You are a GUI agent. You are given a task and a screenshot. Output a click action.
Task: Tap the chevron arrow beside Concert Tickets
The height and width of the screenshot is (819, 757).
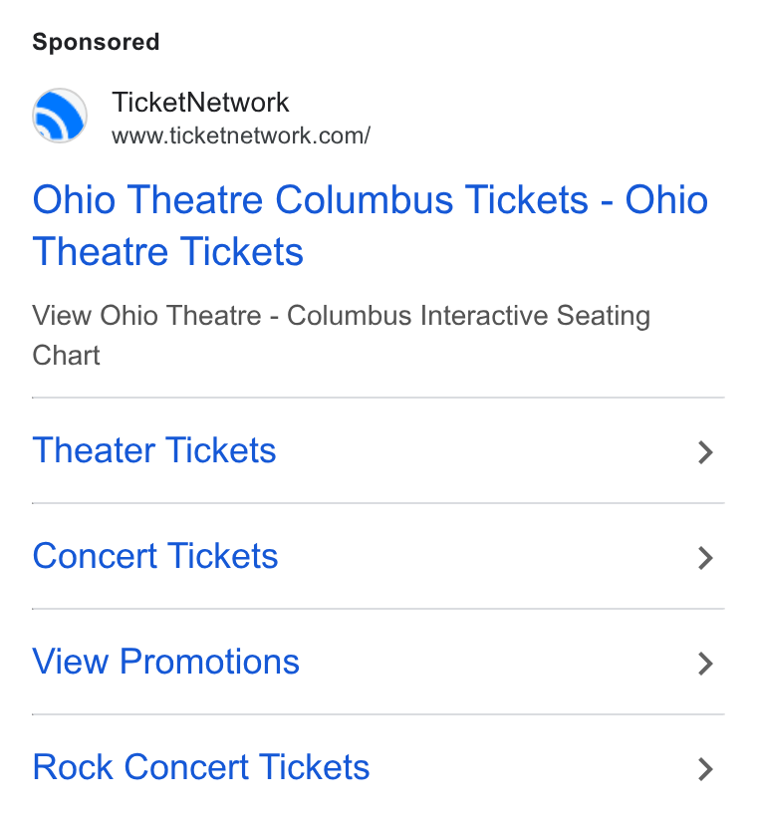(705, 558)
